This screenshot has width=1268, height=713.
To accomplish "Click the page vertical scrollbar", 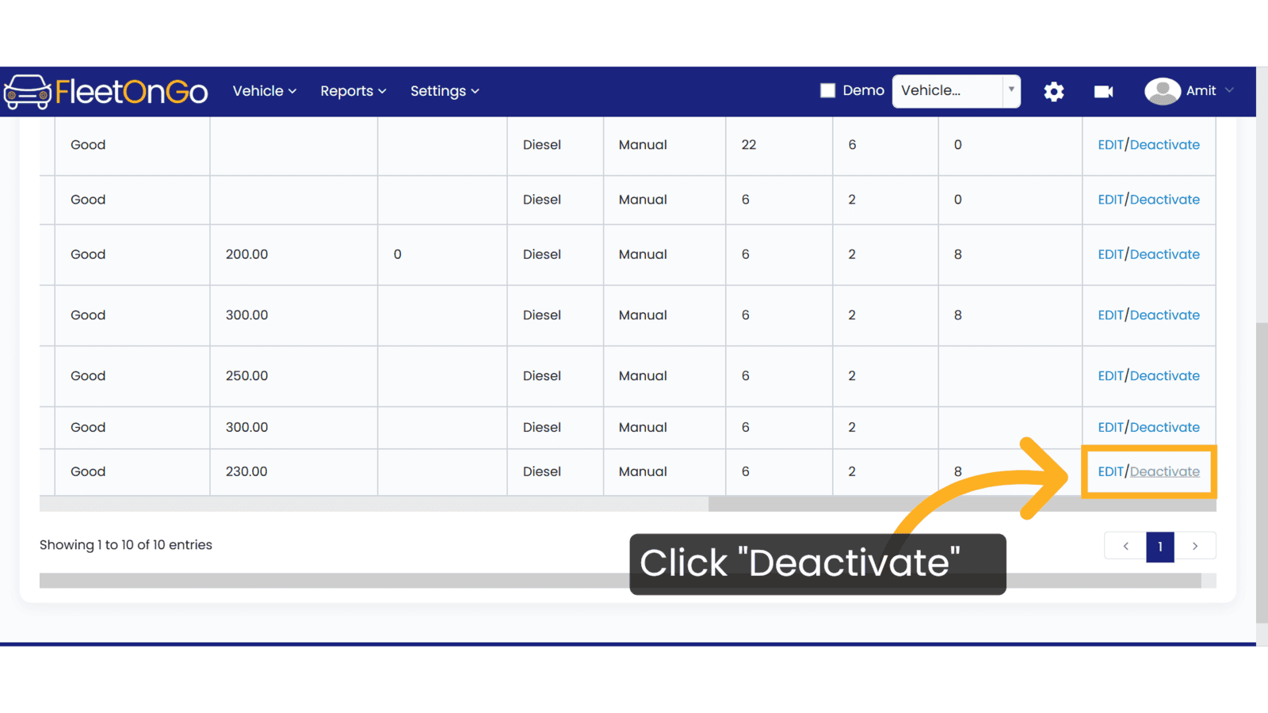I will [1262, 473].
